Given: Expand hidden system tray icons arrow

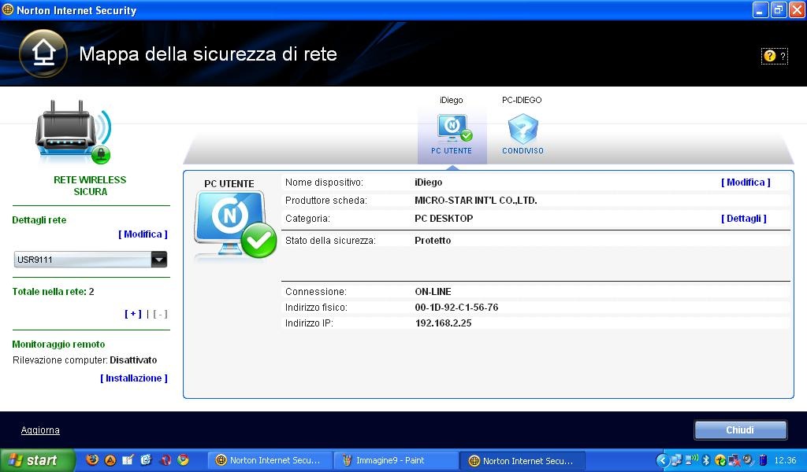Looking at the screenshot, I should pos(662,460).
